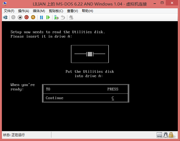The width and height of the screenshot is (180, 141).
Task: Click the floppy disk drive illustration
Action: [90, 54]
